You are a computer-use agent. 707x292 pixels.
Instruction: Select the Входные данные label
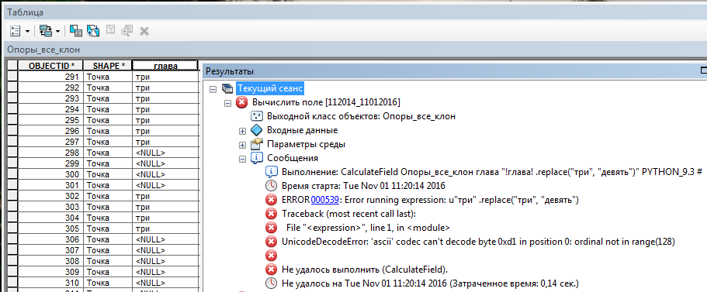[302, 130]
